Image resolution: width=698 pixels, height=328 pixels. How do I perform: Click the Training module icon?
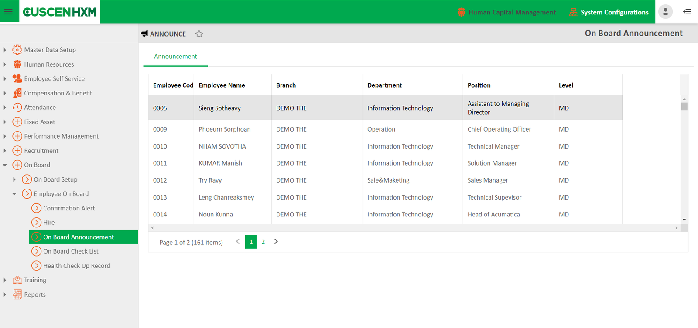click(17, 280)
